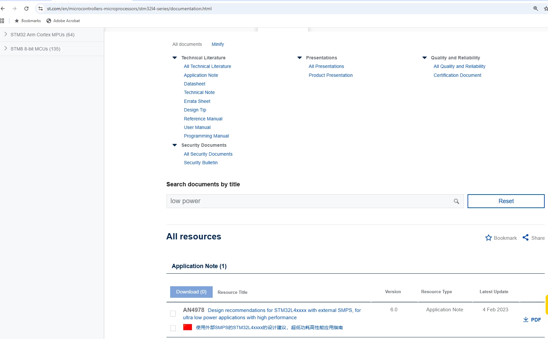Tick the checkbox for the Chinese AN4978 version
548x339 pixels.
tap(173, 328)
